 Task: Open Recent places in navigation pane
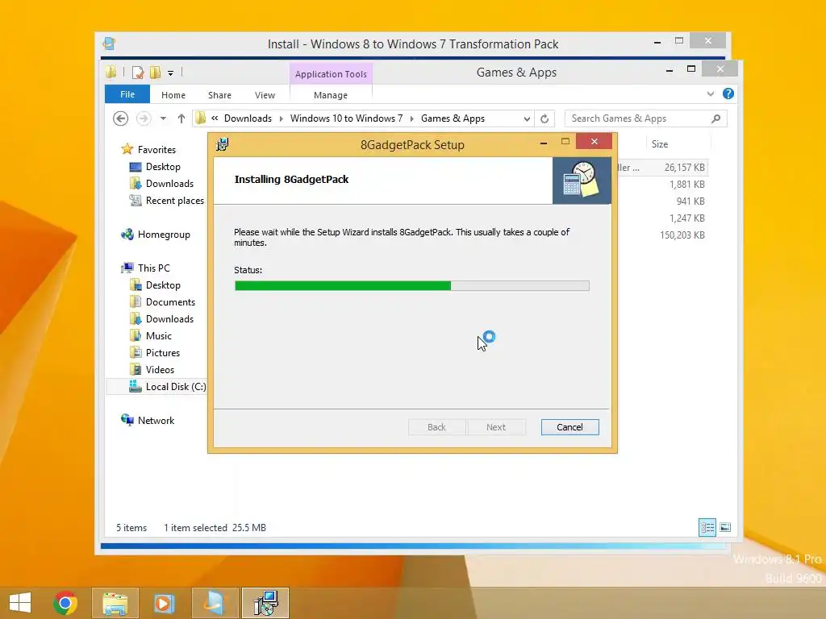point(174,201)
